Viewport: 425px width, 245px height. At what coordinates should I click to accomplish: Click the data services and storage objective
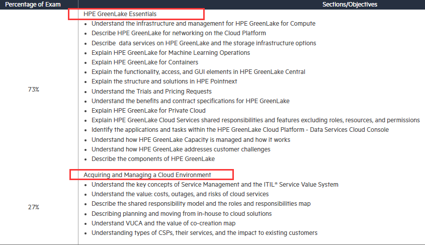pos(203,43)
